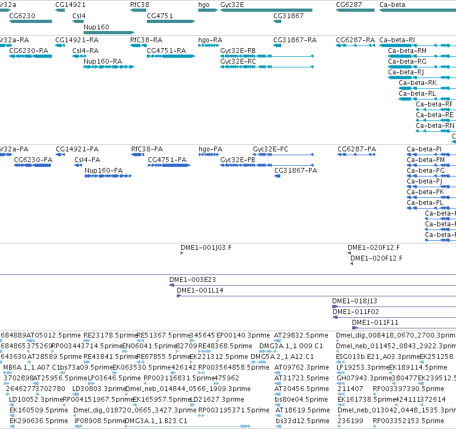Select EST EP00140.3prime
456x429 pixels.
243,335
